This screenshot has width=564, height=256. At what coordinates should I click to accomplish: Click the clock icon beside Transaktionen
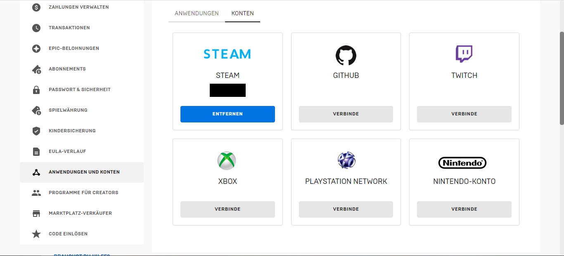pyautogui.click(x=36, y=28)
